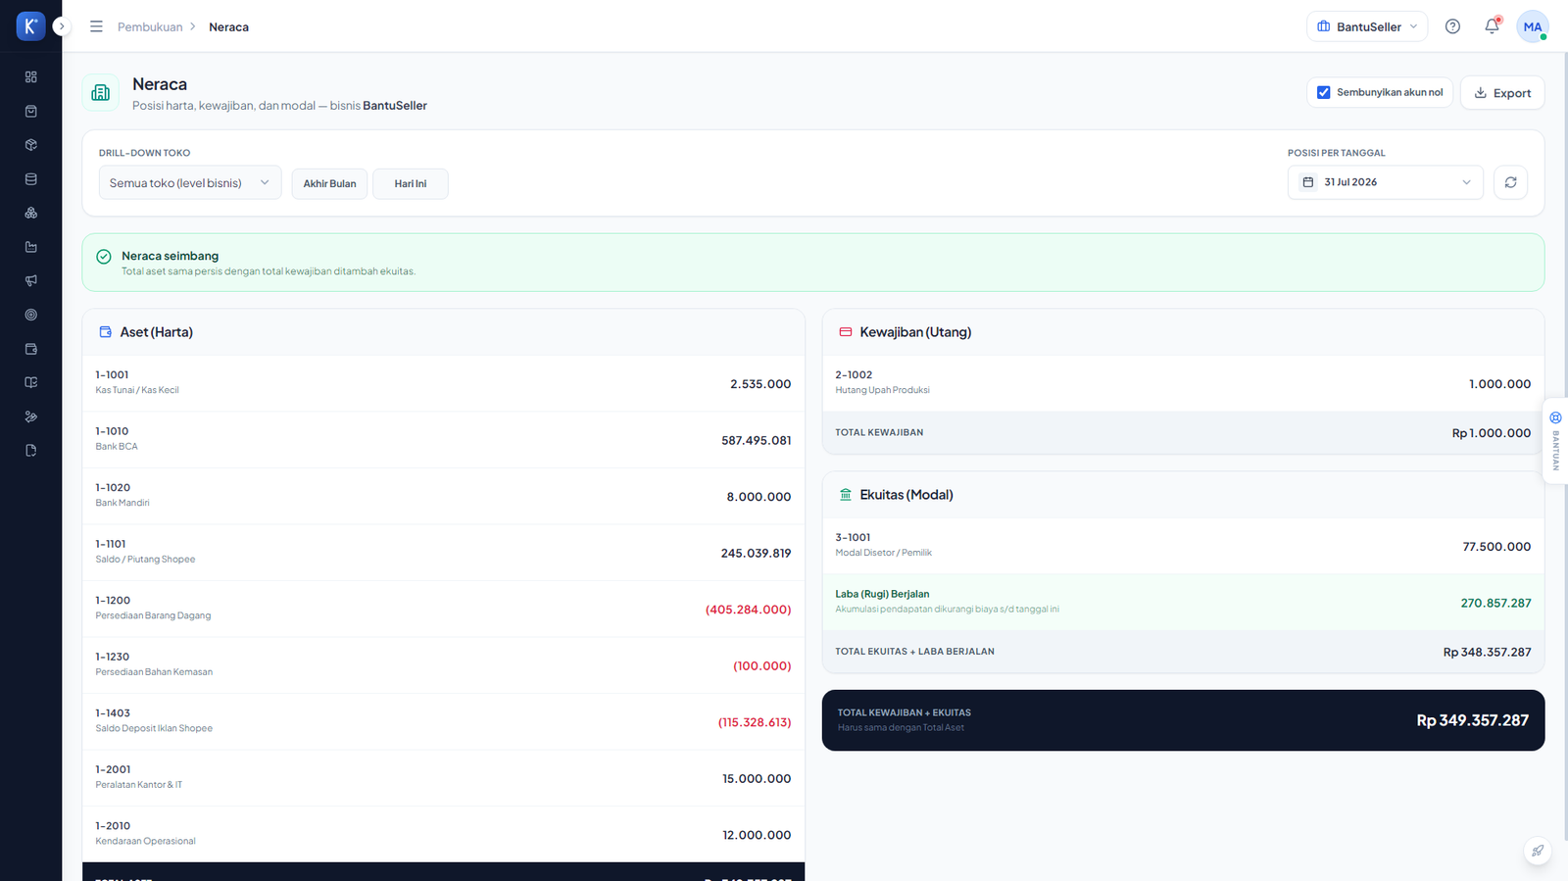Image resolution: width=1568 pixels, height=881 pixels.
Task: Click the refresh icon next to date
Action: [1510, 182]
